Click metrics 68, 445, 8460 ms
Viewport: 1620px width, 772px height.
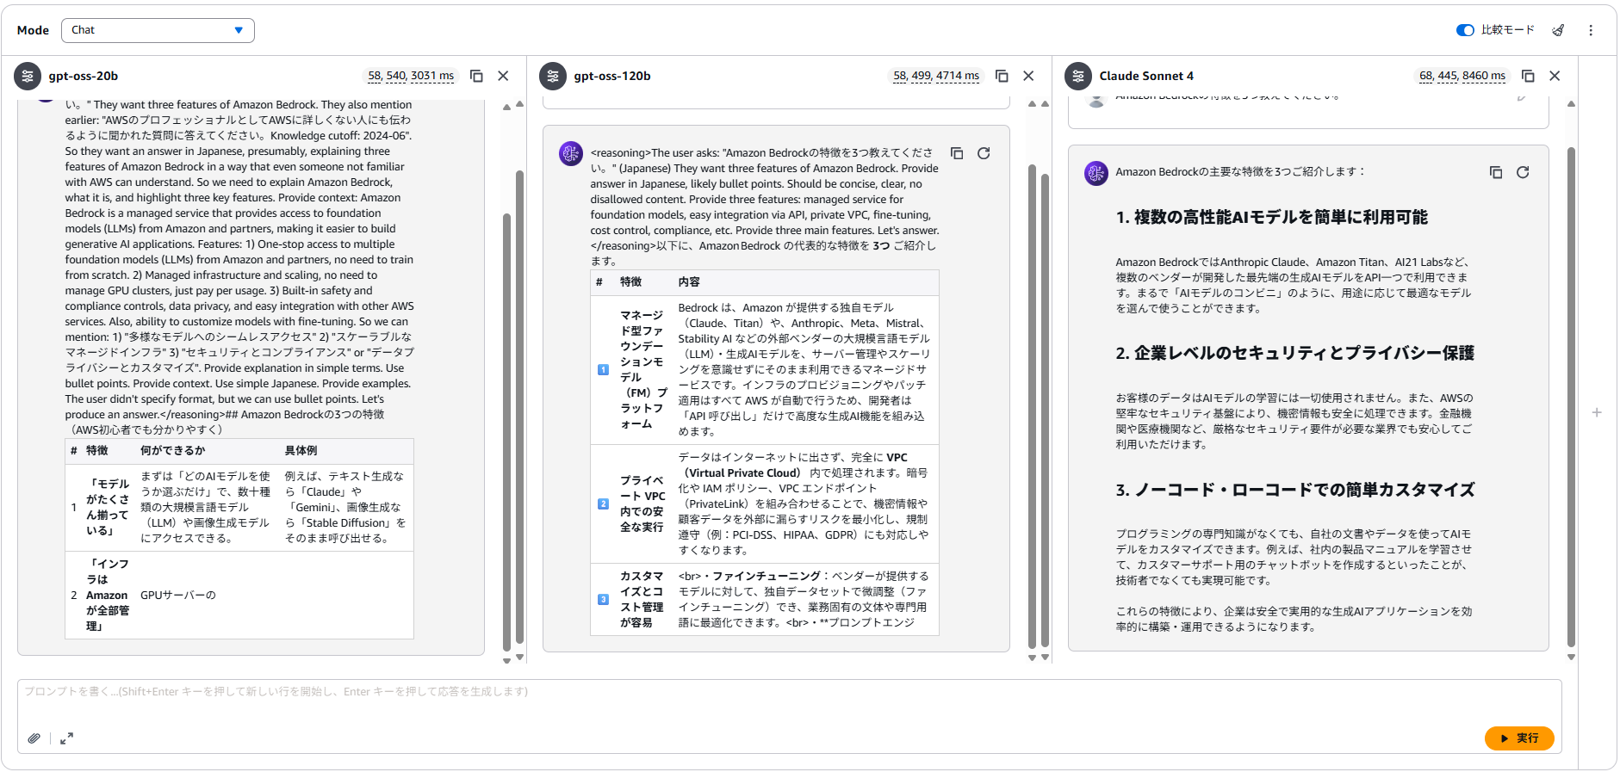tap(1462, 76)
